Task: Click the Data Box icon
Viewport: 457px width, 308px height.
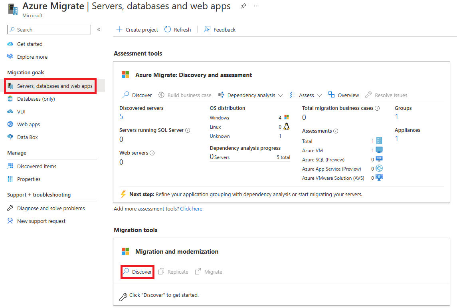Action: [x=10, y=137]
